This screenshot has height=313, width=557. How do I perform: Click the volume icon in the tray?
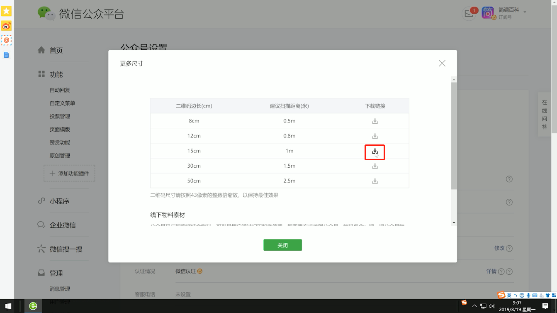coord(491,306)
